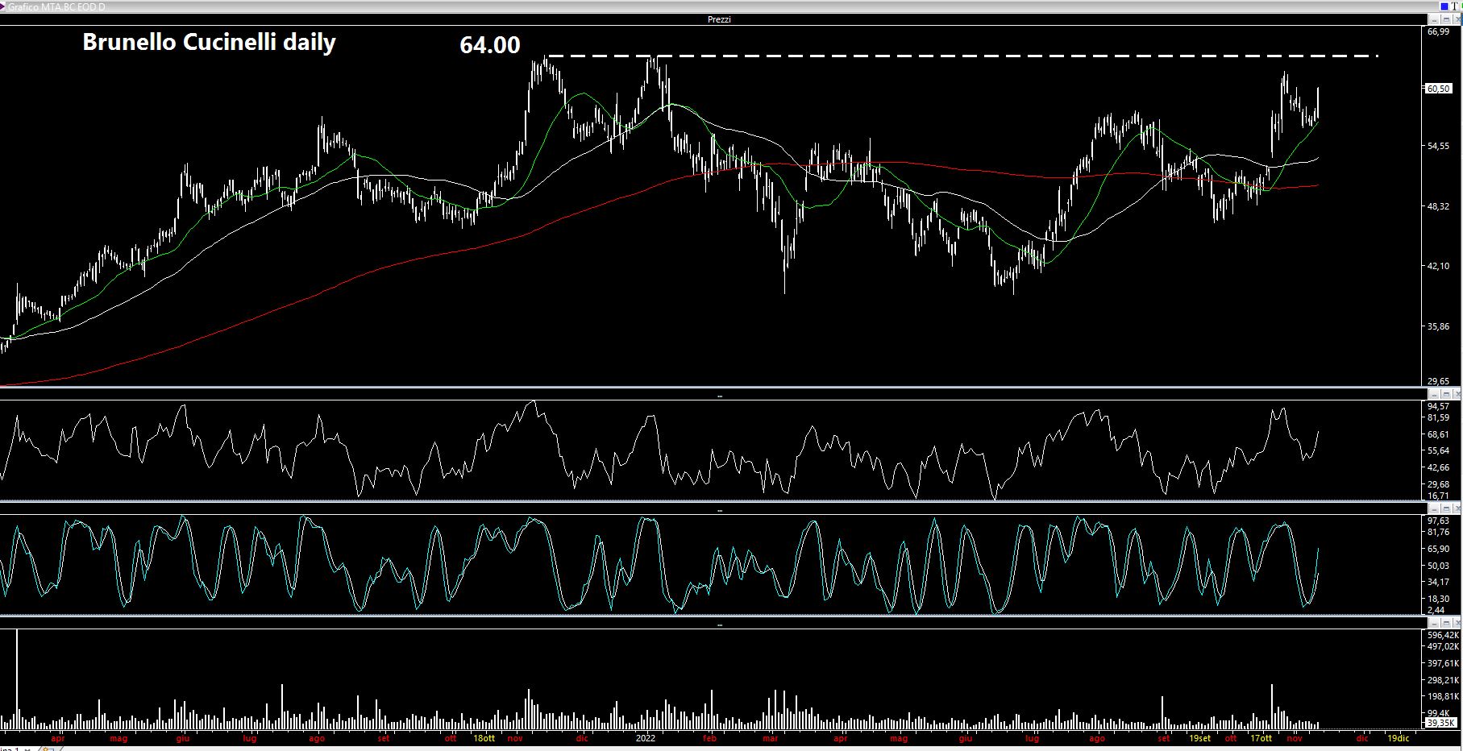Select the T text tool icon
This screenshot has width=1463, height=751.
point(1454,6)
